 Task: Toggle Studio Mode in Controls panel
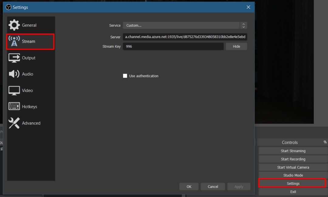click(293, 175)
